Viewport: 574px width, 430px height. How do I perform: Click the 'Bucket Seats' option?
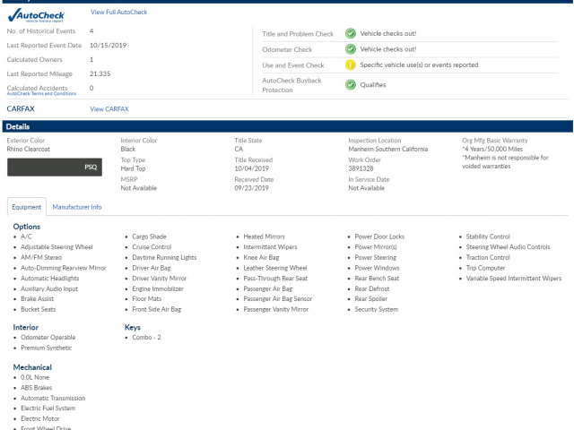38,309
